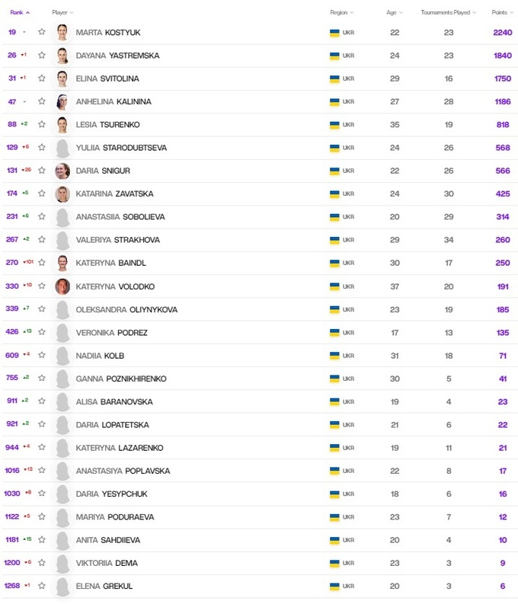This screenshot has width=518, height=604.
Task: Click Kateryna Volodko's profile photo
Action: coord(62,286)
